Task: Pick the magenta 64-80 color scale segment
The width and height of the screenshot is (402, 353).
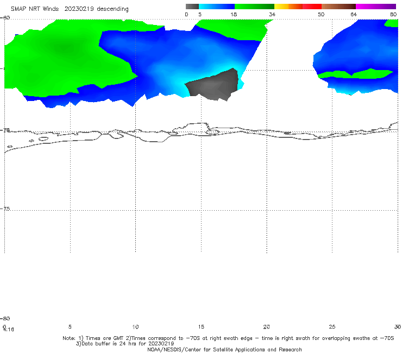Action: (x=376, y=7)
